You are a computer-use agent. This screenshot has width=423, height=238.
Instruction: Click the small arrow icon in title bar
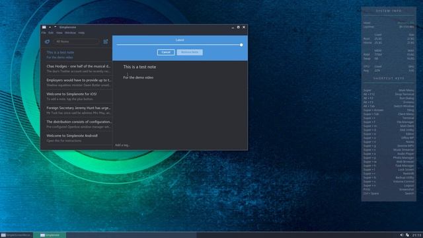point(50,27)
